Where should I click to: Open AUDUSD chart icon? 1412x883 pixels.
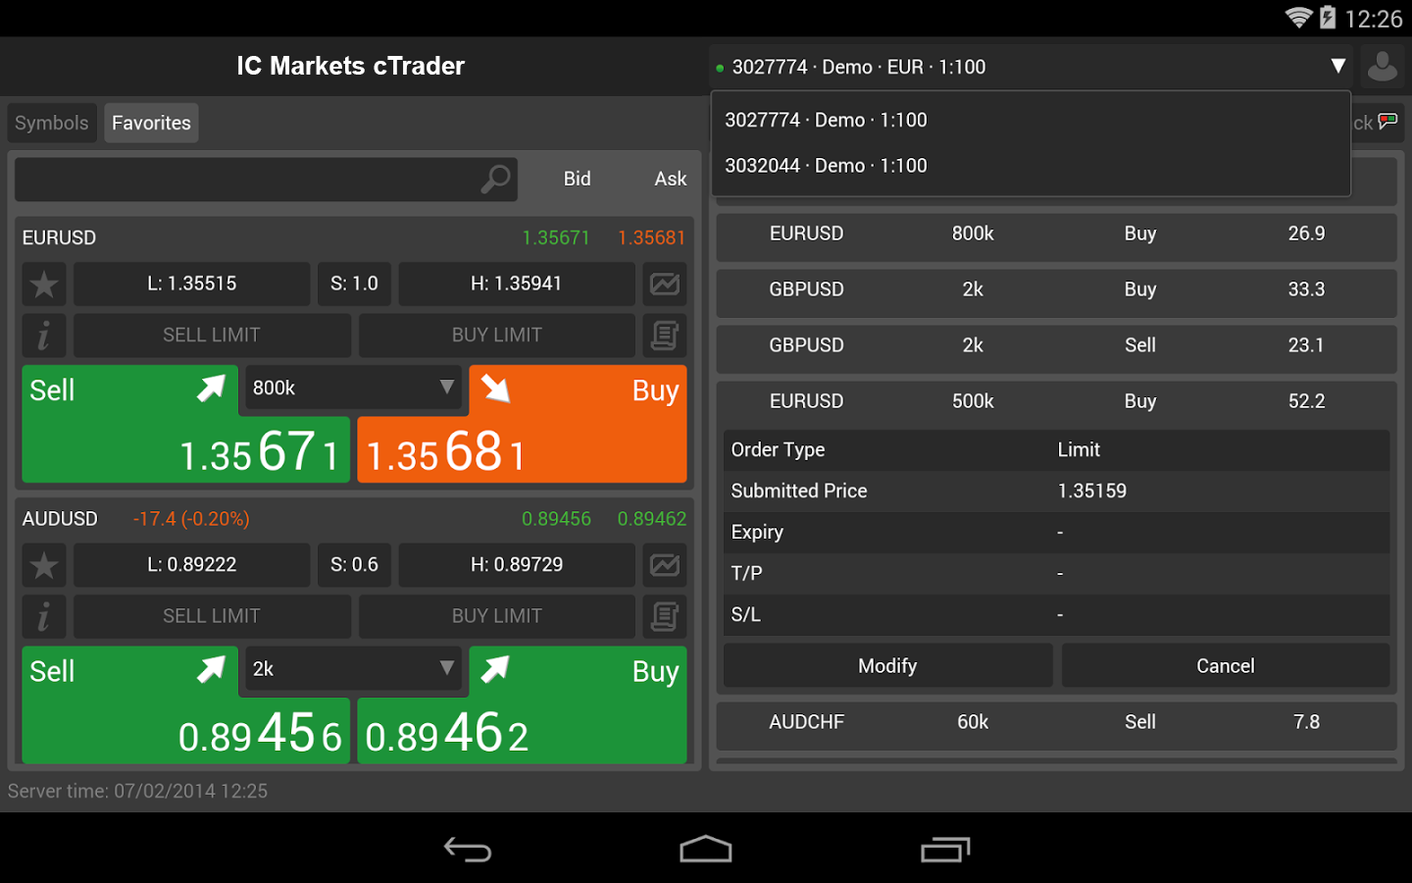coord(665,565)
